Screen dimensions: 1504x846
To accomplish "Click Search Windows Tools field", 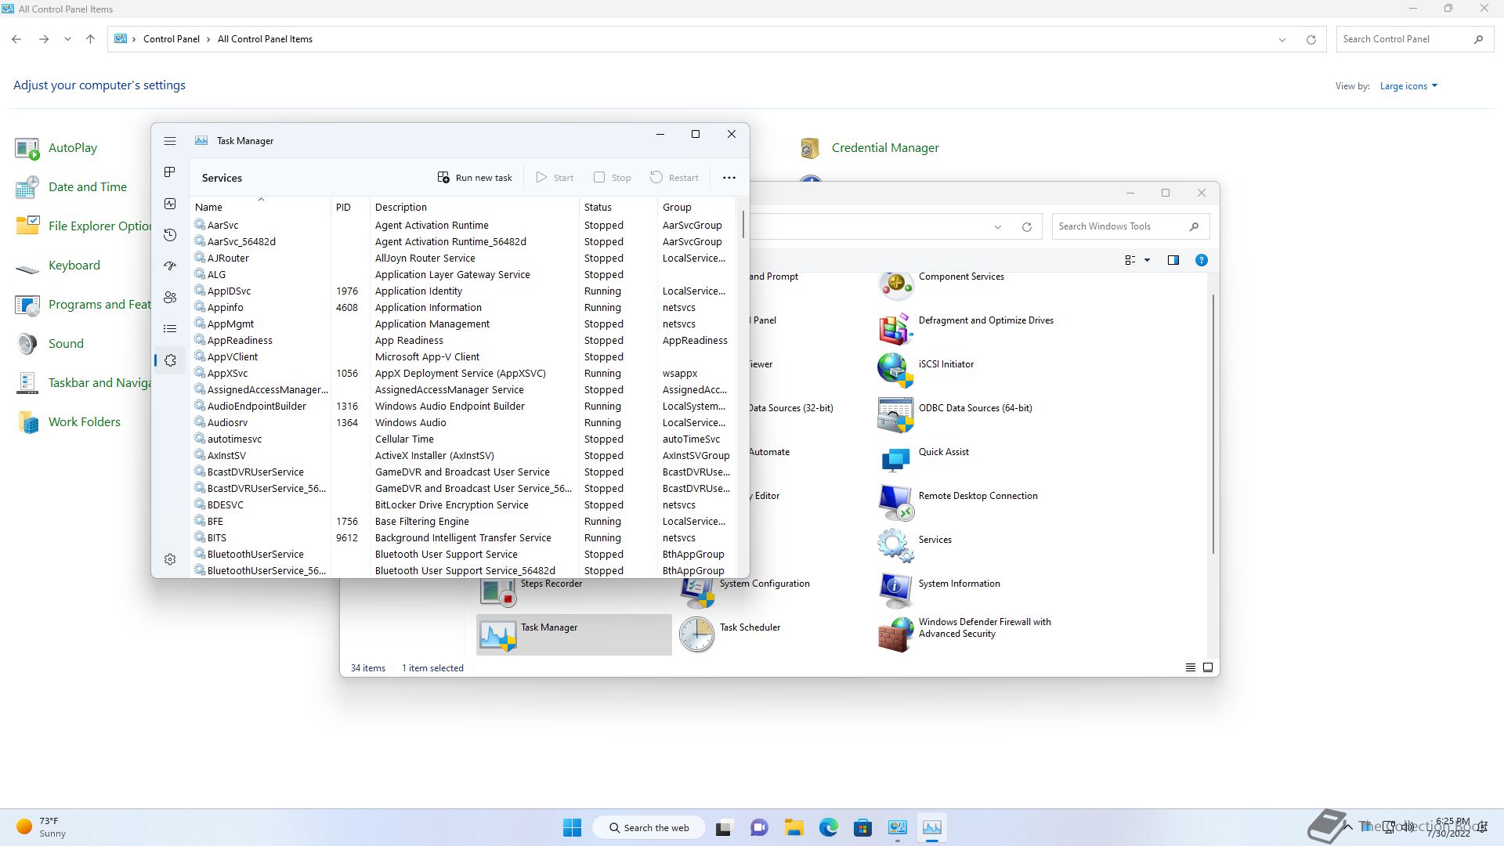I will (x=1130, y=226).
